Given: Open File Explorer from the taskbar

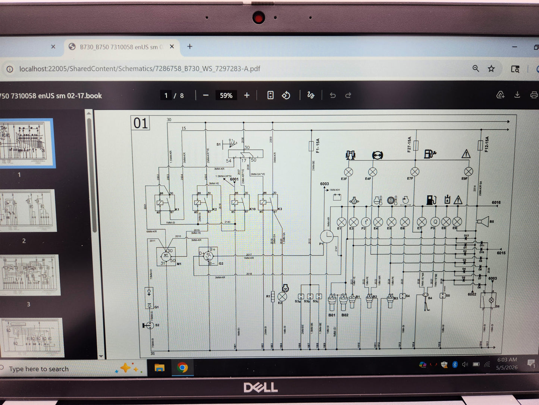Looking at the screenshot, I should click(160, 368).
